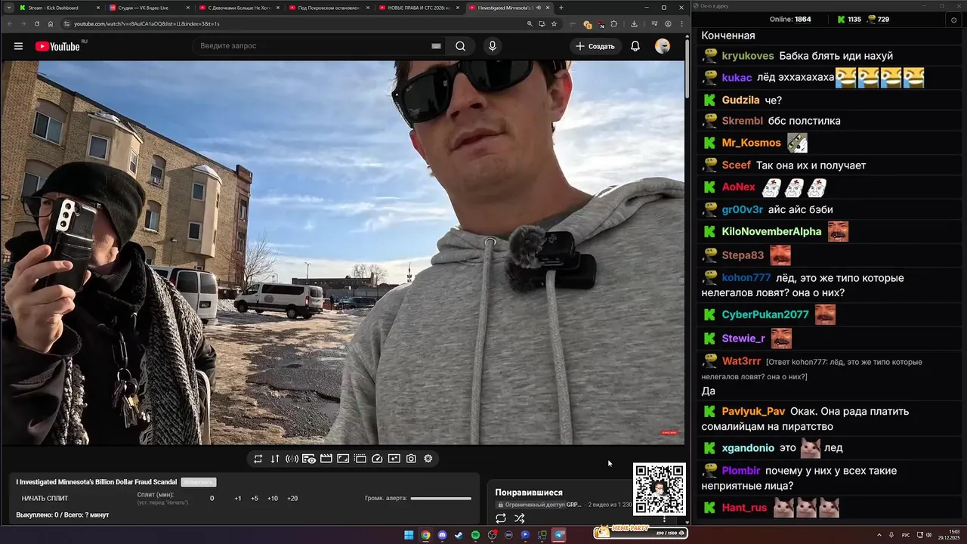967x544 pixels.
Task: Open a new browser tab with plus button
Action: (x=561, y=8)
